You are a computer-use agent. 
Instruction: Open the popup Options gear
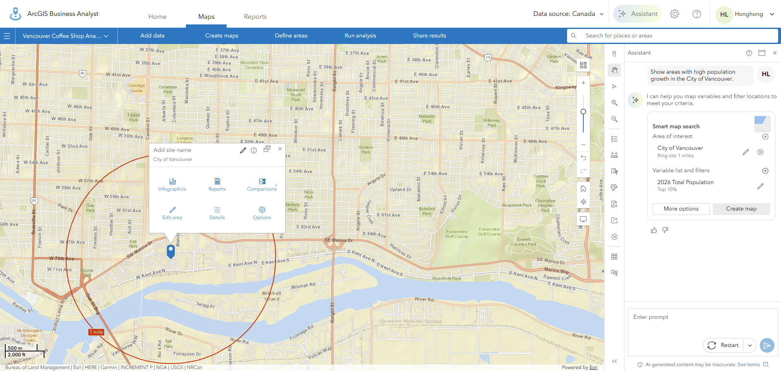pyautogui.click(x=262, y=213)
